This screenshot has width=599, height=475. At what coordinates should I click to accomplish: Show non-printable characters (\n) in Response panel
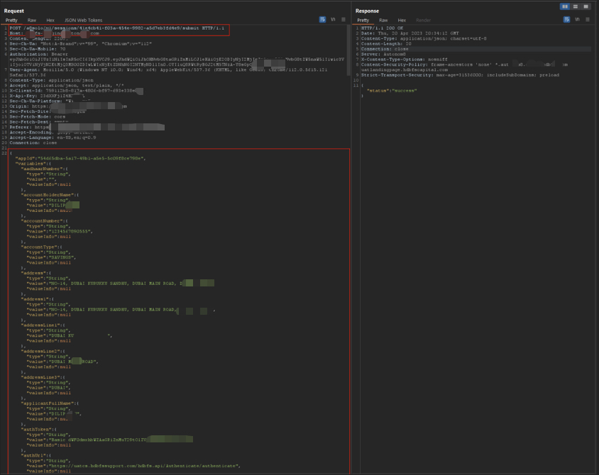[578, 20]
